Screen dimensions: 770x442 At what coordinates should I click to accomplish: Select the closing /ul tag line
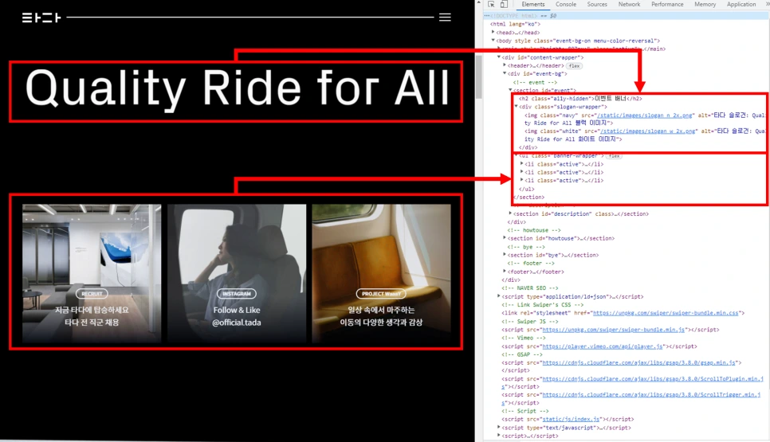(526, 189)
